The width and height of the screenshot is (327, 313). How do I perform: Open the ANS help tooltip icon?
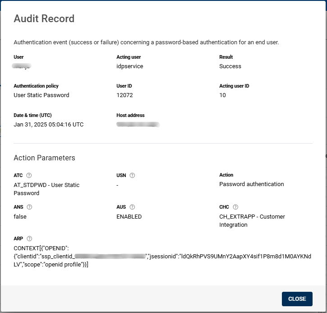tap(30, 207)
